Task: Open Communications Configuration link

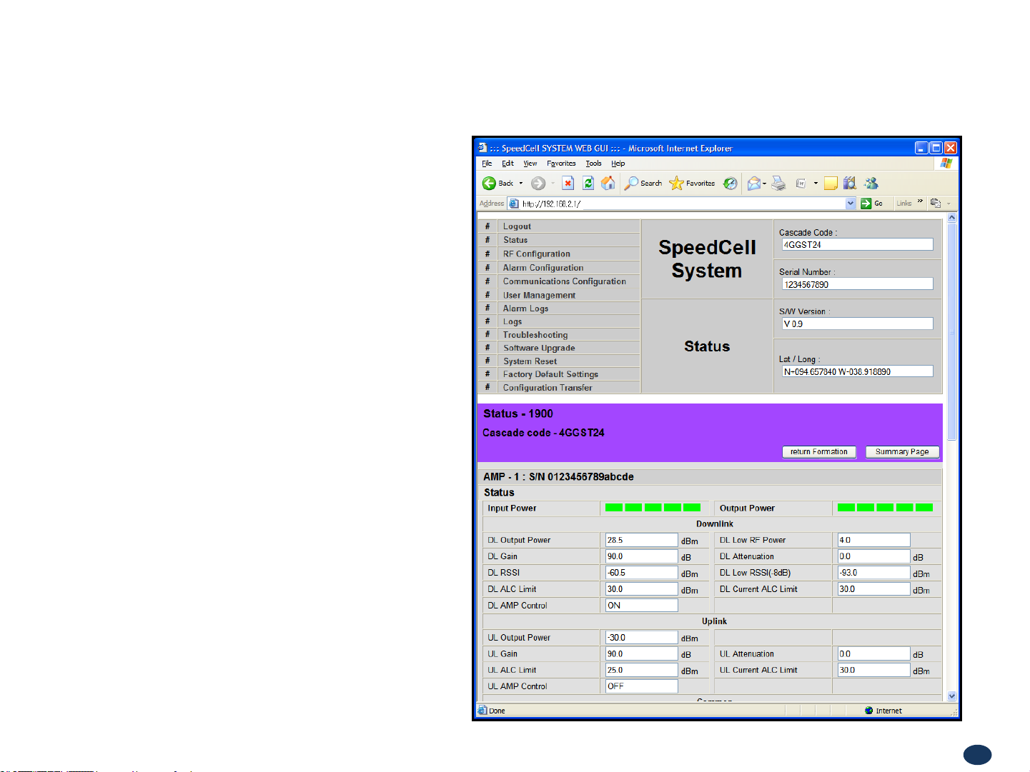Action: tap(564, 281)
